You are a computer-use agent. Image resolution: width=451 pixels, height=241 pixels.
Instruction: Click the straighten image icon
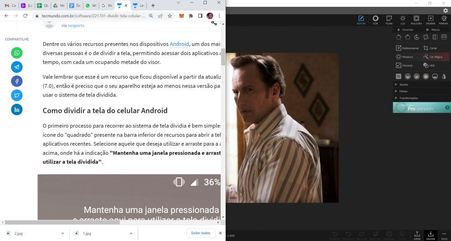point(425,37)
